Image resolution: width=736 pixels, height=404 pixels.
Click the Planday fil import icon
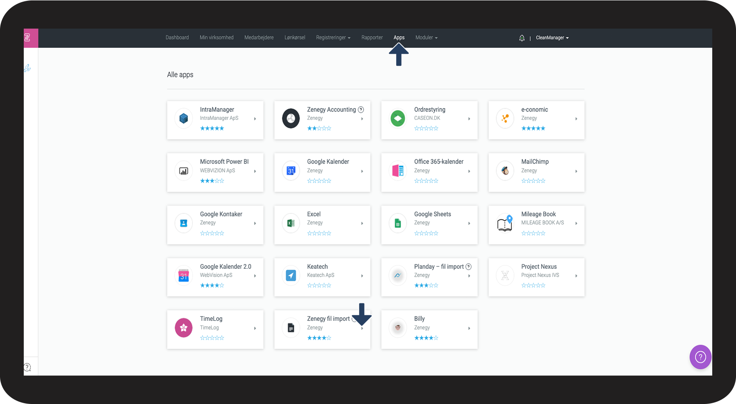(x=398, y=275)
